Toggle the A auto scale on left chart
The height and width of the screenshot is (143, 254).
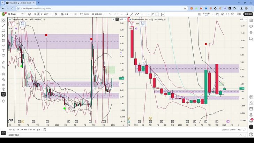click(122, 121)
